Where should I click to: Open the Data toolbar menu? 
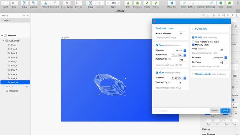14,3
